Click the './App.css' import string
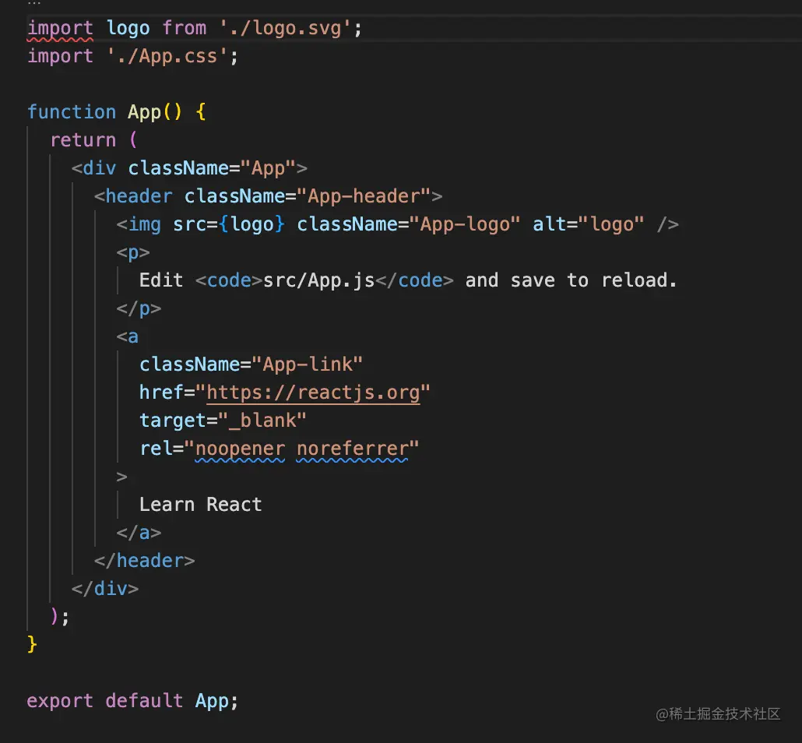 pyautogui.click(x=167, y=56)
